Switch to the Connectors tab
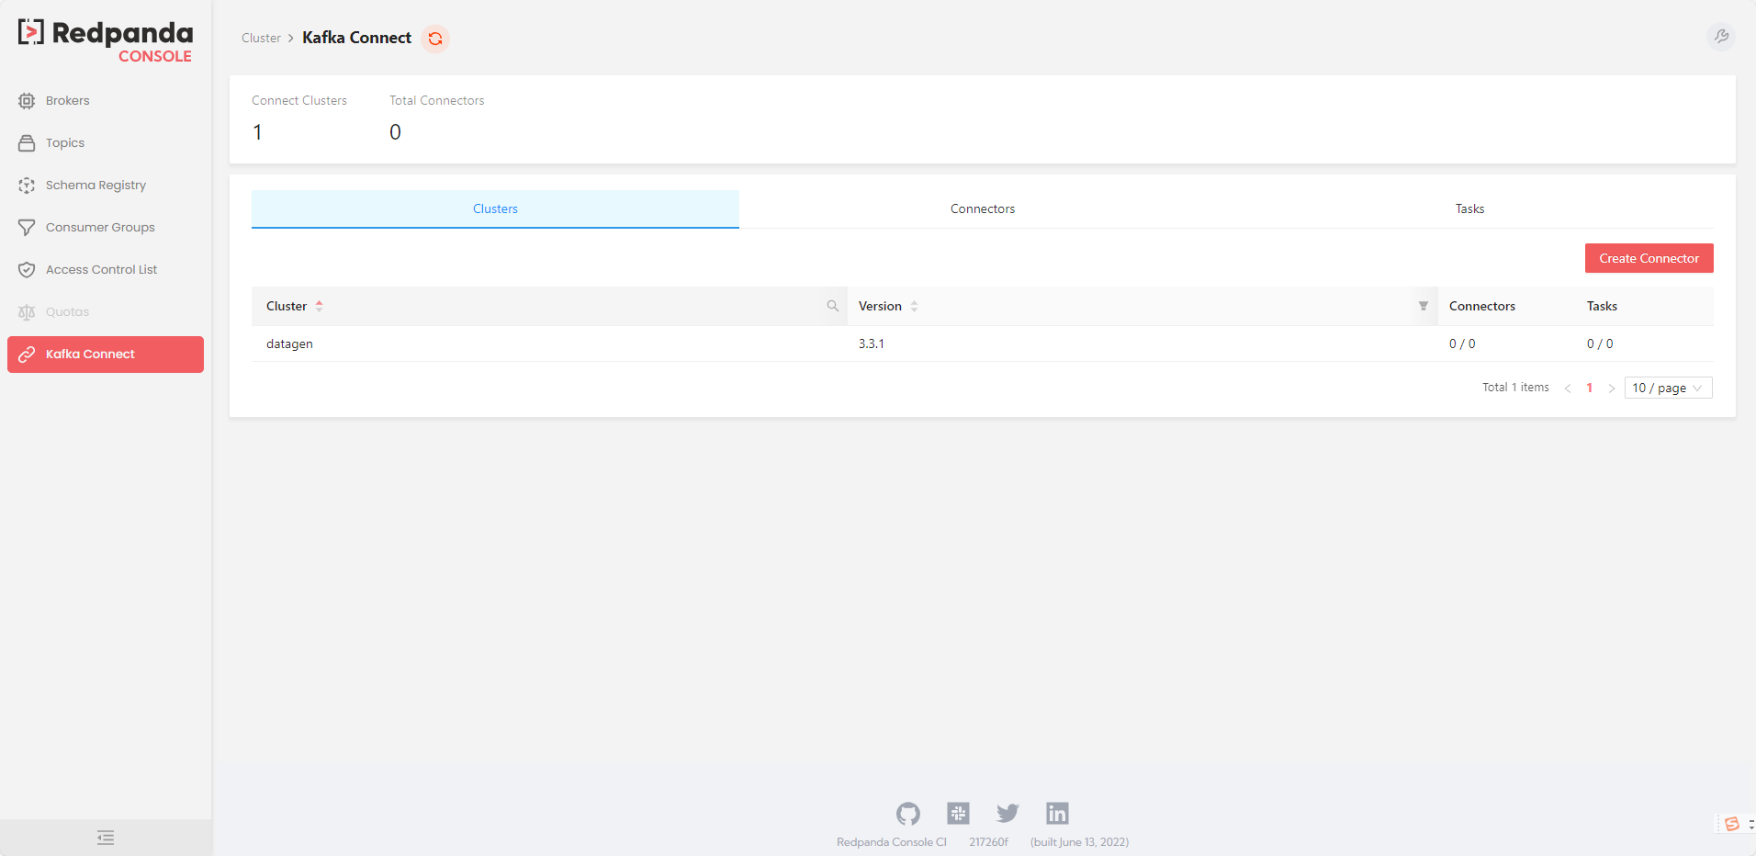This screenshot has width=1756, height=856. click(983, 208)
